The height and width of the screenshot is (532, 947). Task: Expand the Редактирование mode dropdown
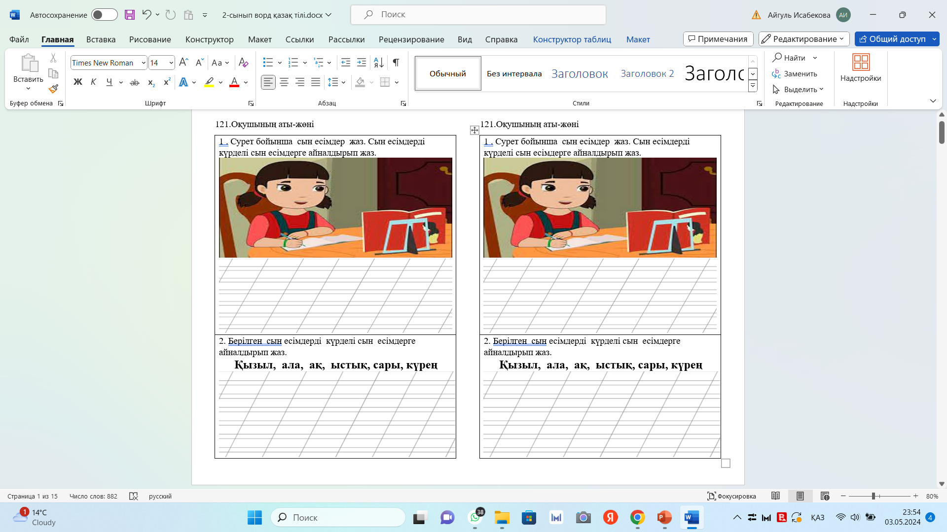pyautogui.click(x=803, y=39)
